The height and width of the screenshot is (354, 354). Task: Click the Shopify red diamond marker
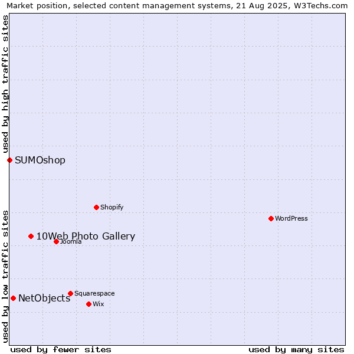tap(96, 207)
